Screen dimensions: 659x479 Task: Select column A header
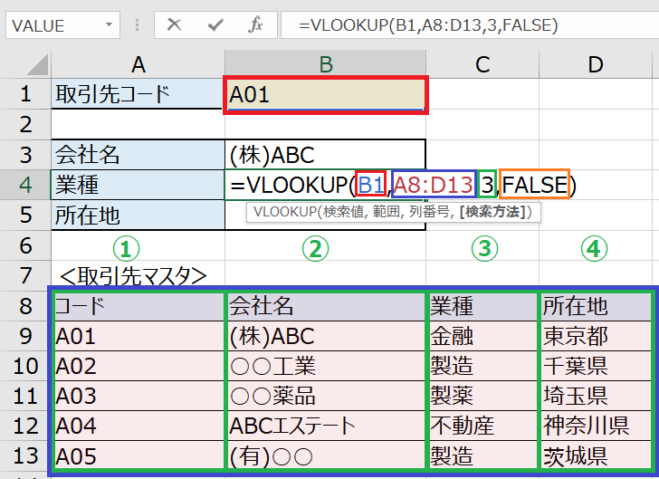click(138, 64)
